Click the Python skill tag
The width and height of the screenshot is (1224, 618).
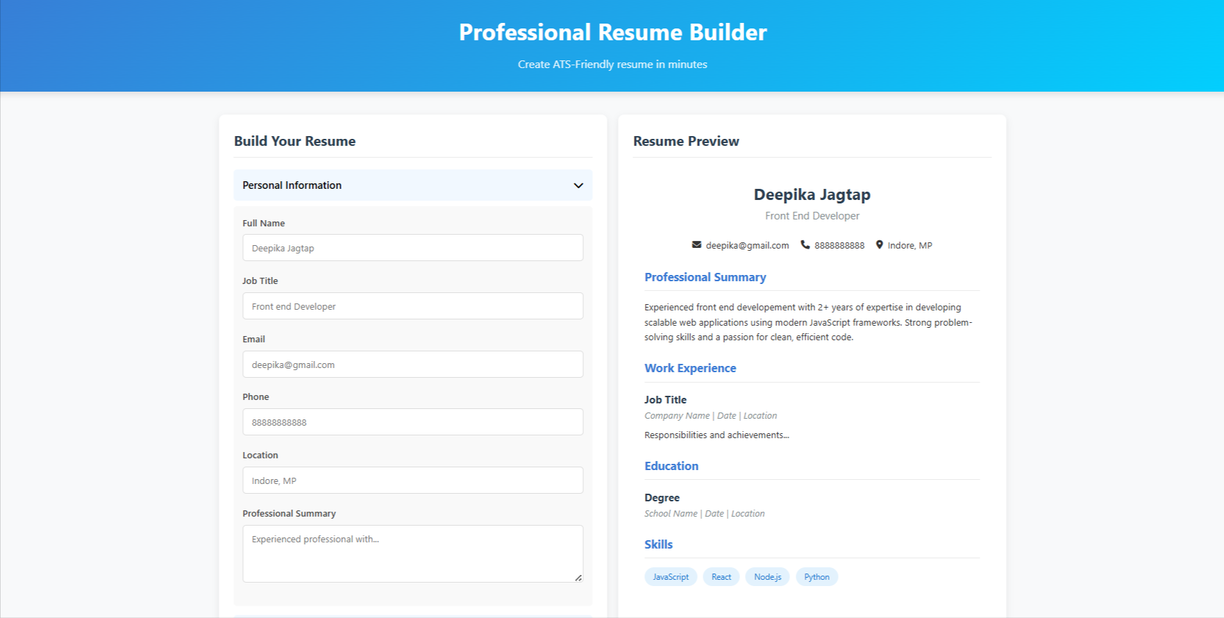click(817, 577)
